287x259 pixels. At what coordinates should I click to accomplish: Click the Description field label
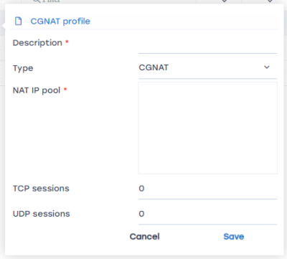point(37,43)
